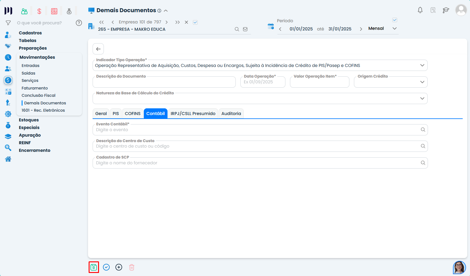Viewport: 470px width, 276px height.
Task: Open the Apuração menu section
Action: [30, 135]
